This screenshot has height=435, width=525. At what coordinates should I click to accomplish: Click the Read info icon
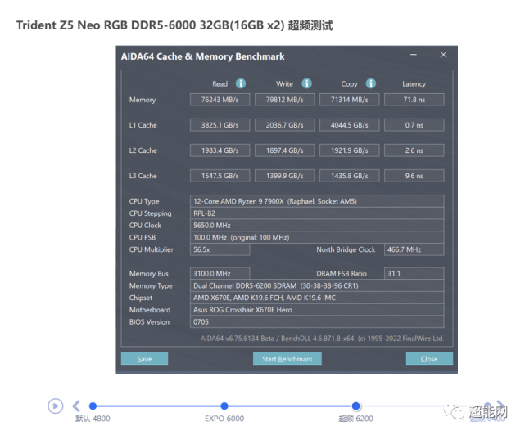(241, 83)
